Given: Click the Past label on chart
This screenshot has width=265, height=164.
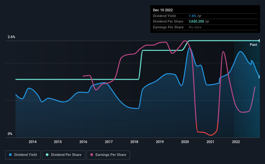Looking at the screenshot, I should (x=253, y=45).
